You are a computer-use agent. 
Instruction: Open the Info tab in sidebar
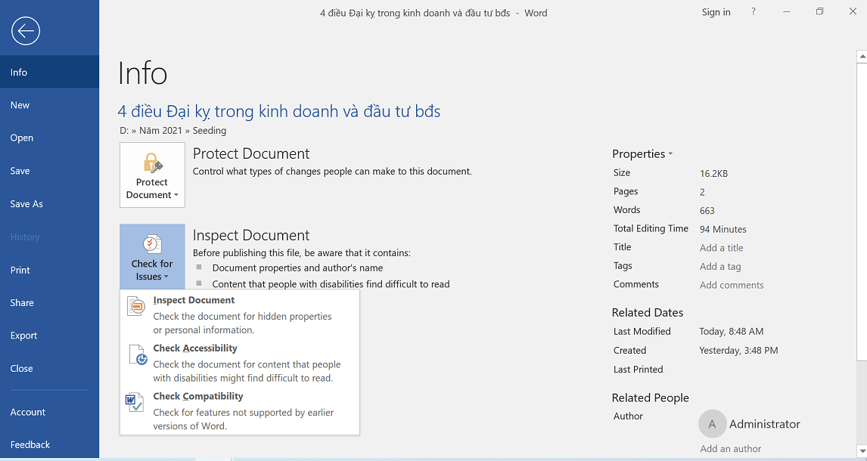coord(49,72)
